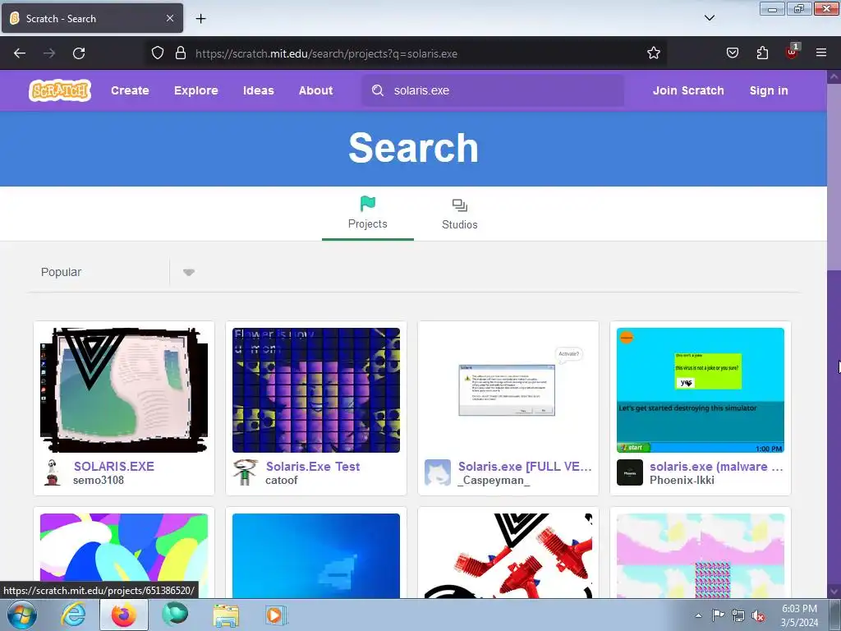Click the blue Windows desktop thumbnail
The width and height of the screenshot is (841, 631).
[x=316, y=555]
